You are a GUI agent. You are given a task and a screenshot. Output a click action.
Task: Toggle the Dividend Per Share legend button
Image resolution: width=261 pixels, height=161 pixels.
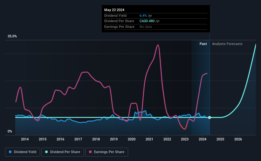[x=63, y=152]
